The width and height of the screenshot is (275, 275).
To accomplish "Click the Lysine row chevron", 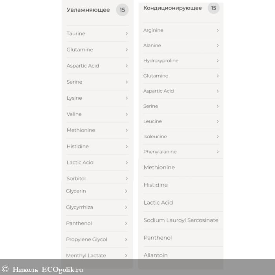I will tap(126, 98).
